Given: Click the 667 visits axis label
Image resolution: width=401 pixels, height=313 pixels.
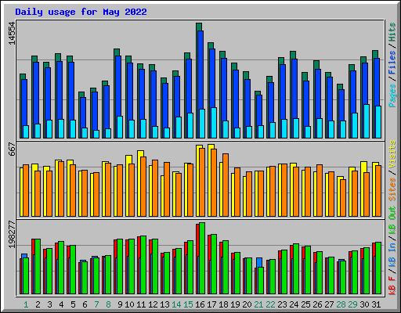Looking at the screenshot, I should (x=12, y=149).
